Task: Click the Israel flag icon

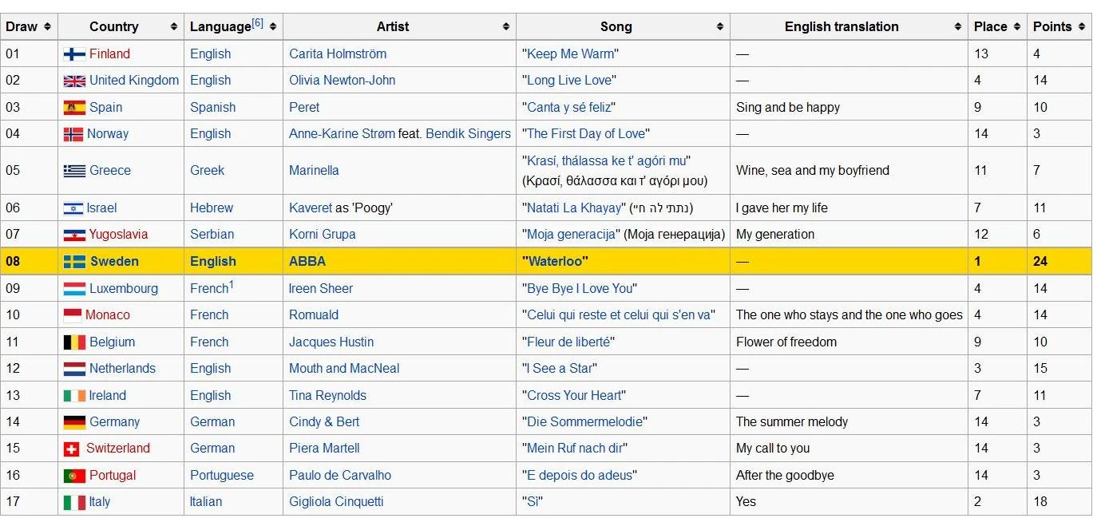Action: click(x=73, y=208)
